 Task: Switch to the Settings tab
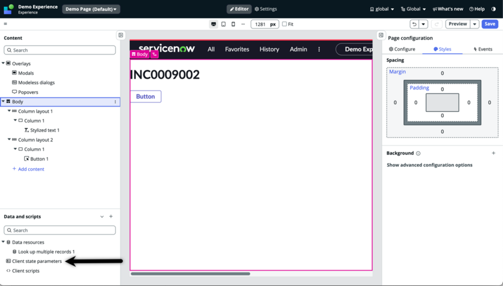coord(266,9)
